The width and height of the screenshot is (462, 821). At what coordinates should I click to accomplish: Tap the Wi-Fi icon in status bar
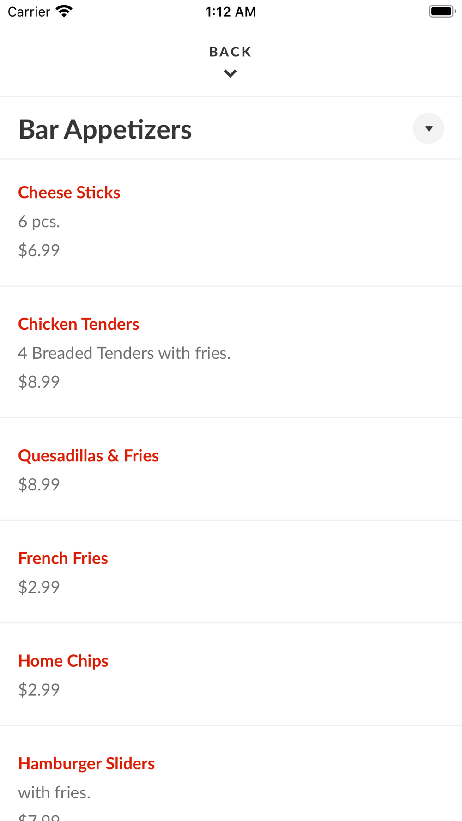64,11
